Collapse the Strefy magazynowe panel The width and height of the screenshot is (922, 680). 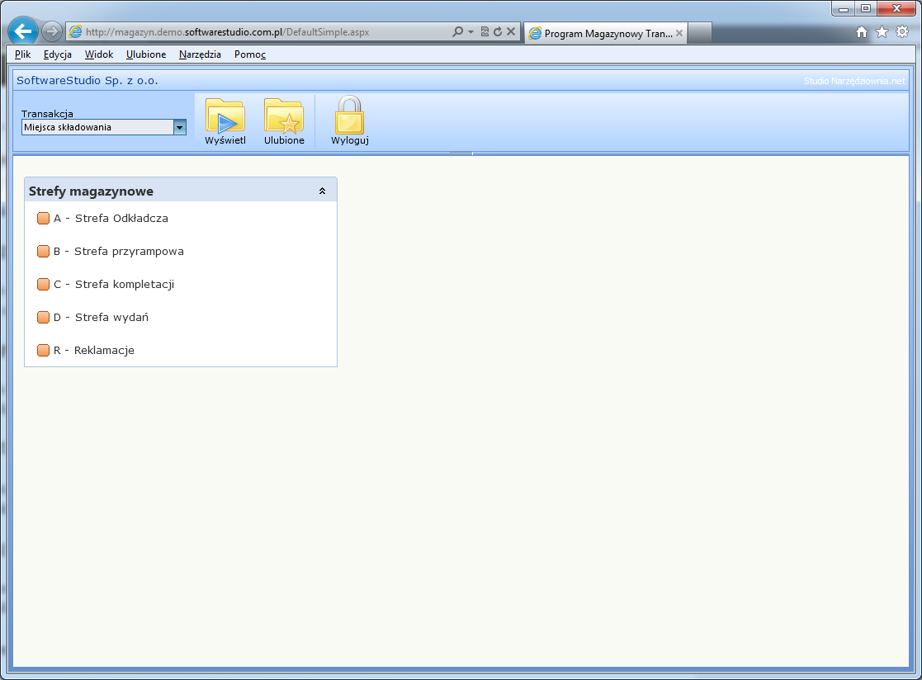322,191
